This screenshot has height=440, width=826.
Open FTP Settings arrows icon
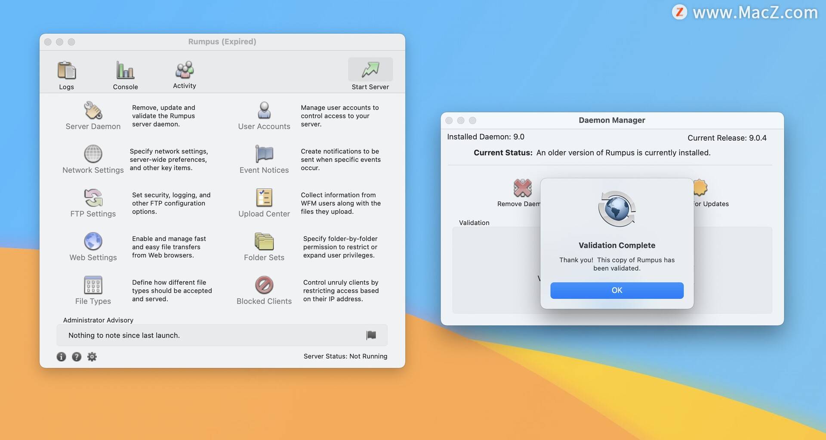(x=93, y=198)
